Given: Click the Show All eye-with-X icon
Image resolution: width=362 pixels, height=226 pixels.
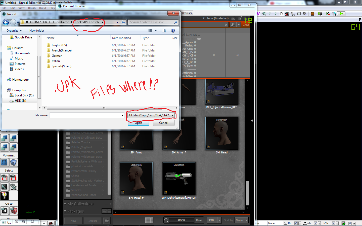Looking at the screenshot, I should pyautogui.click(x=13, y=187).
